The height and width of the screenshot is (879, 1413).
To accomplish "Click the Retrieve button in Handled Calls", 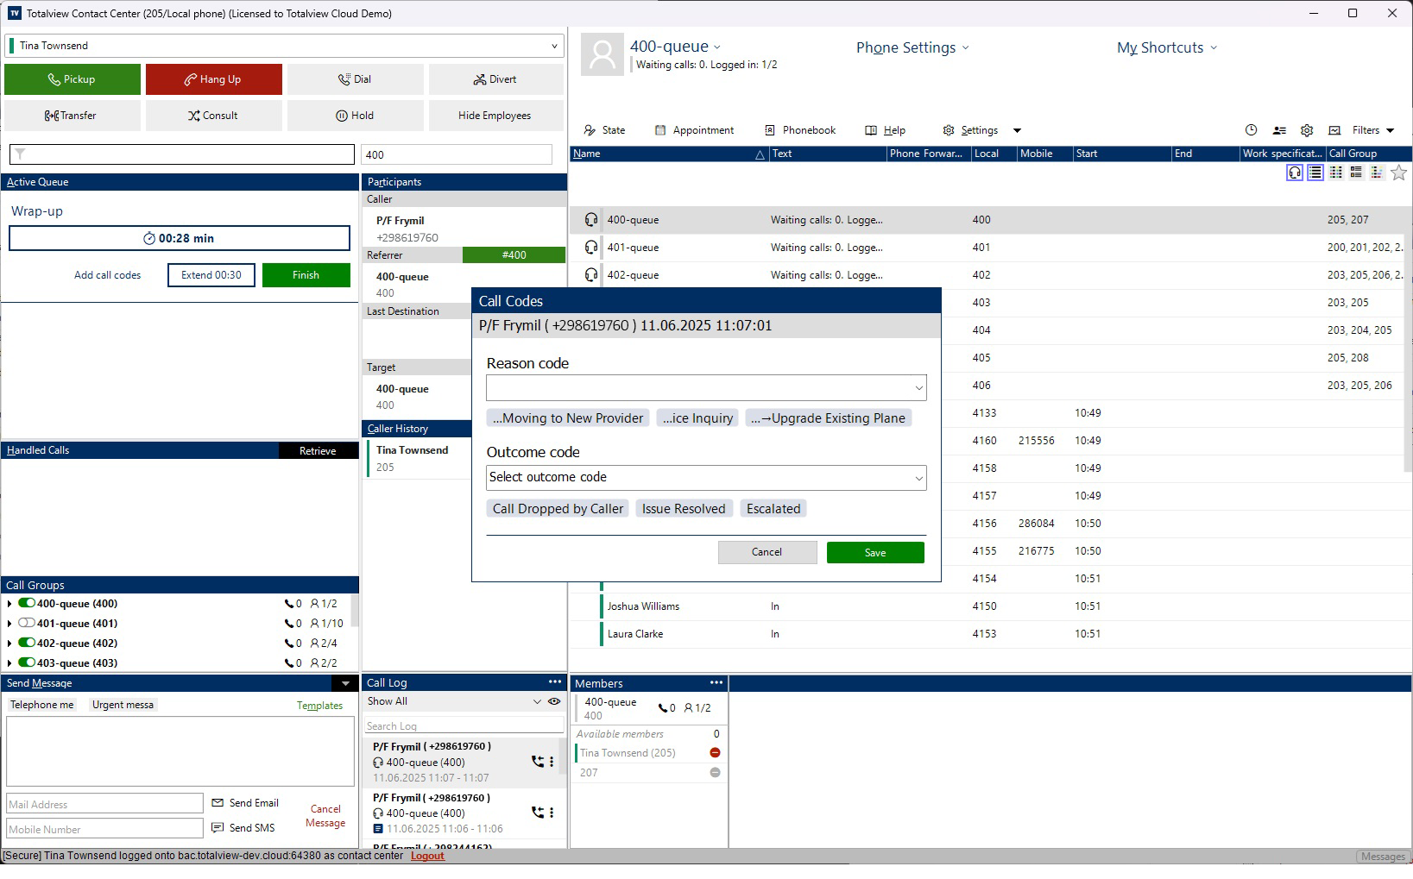I will point(318,451).
